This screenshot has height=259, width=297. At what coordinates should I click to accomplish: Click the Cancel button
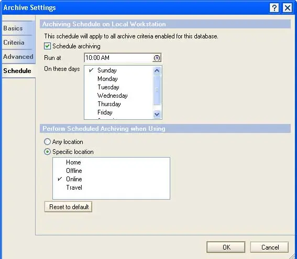(x=270, y=247)
